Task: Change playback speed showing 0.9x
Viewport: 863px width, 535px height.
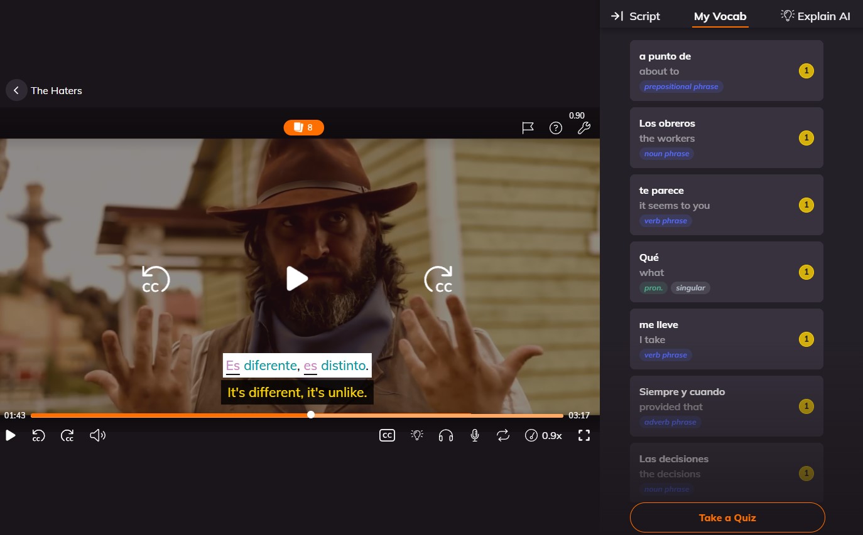Action: coord(543,435)
